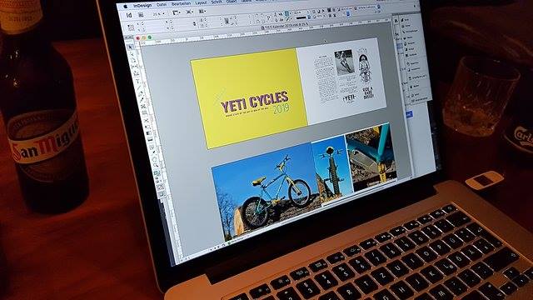Select the Scissors tool in toolbox

[x=146, y=120]
